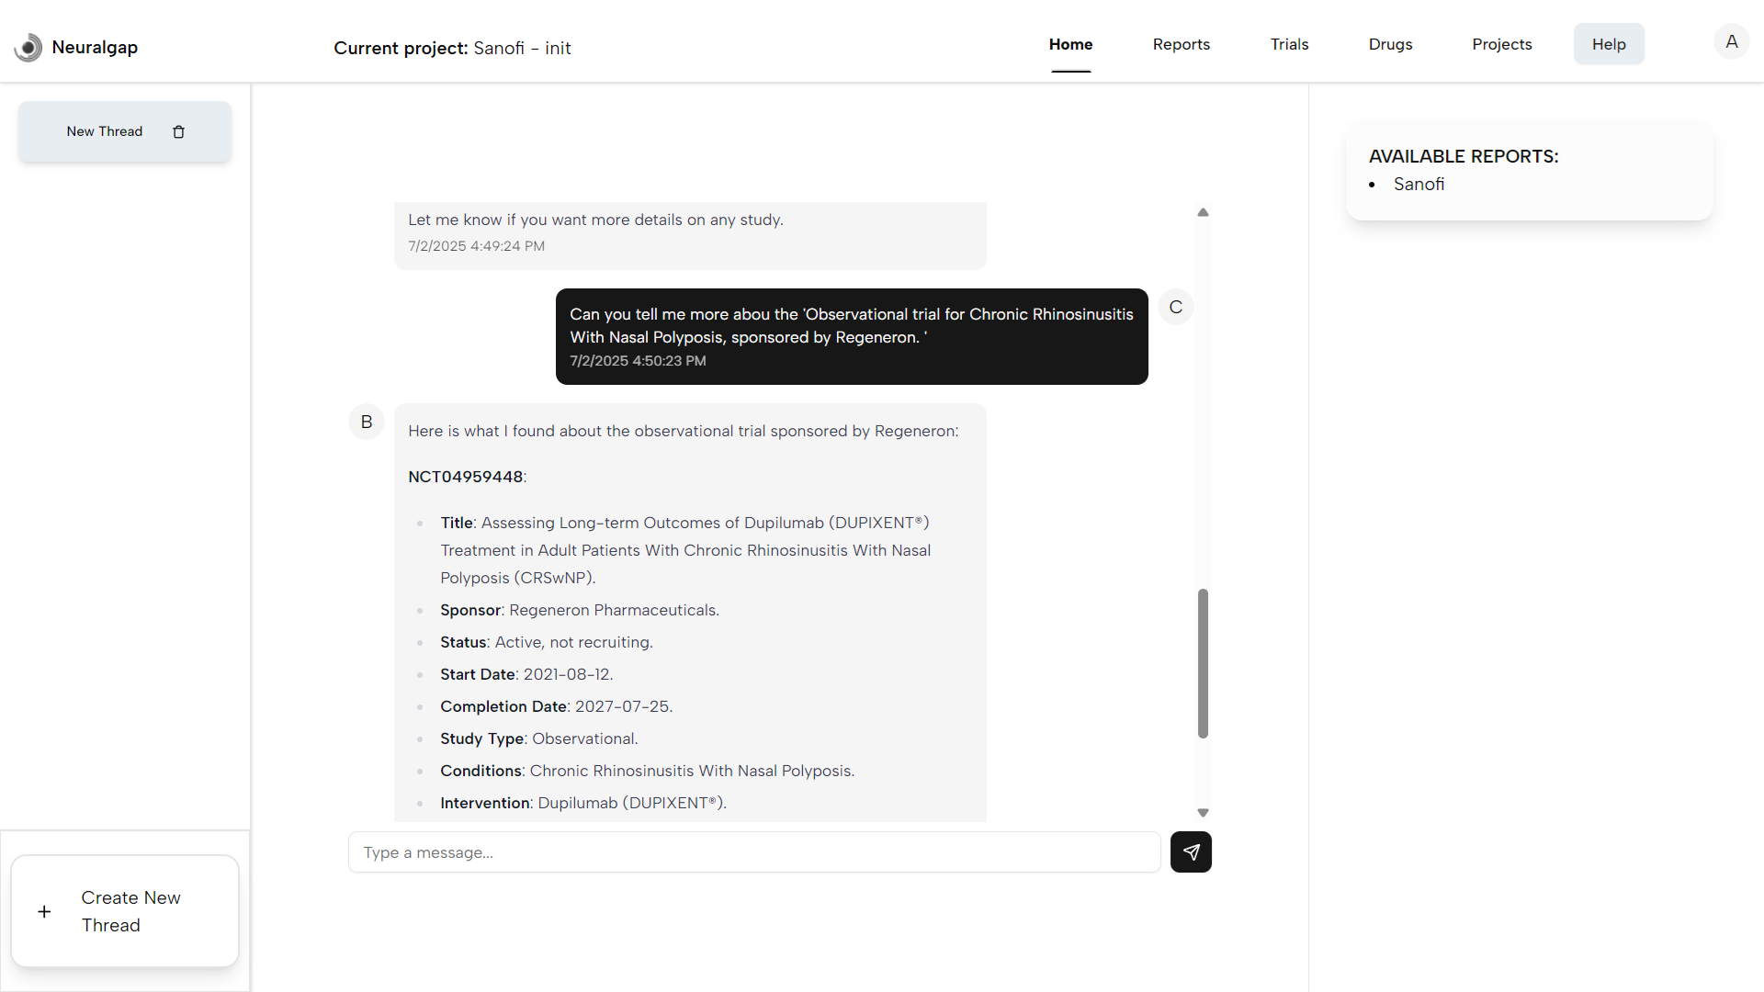
Task: Select the New Thread item in sidebar
Action: pyautogui.click(x=105, y=132)
